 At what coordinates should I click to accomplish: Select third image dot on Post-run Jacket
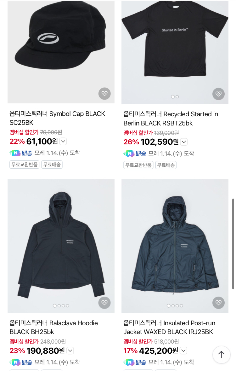[177, 306]
